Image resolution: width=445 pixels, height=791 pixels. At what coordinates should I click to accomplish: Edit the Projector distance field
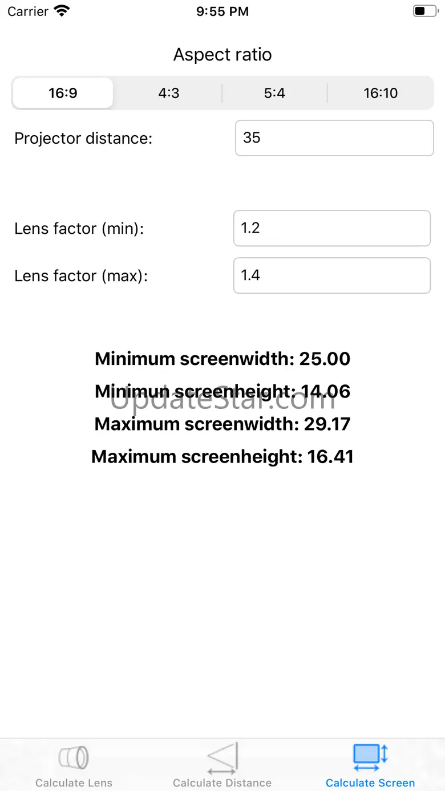point(334,138)
